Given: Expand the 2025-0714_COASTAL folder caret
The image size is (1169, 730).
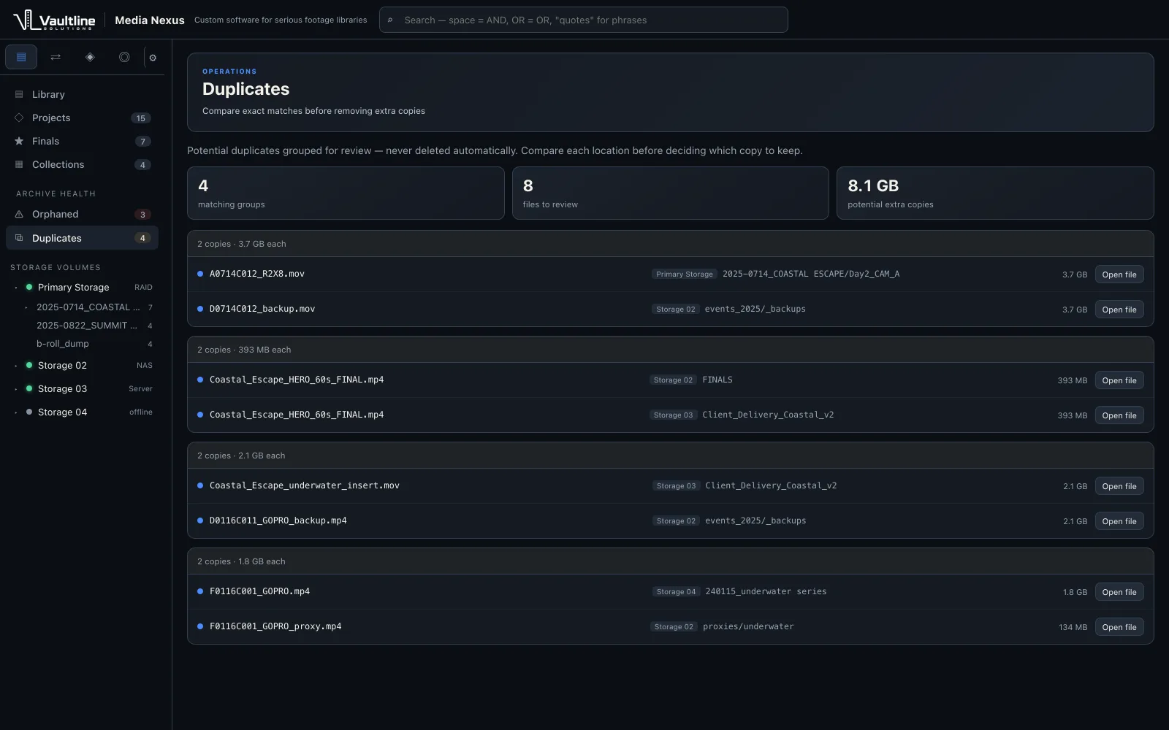Looking at the screenshot, I should pos(26,307).
